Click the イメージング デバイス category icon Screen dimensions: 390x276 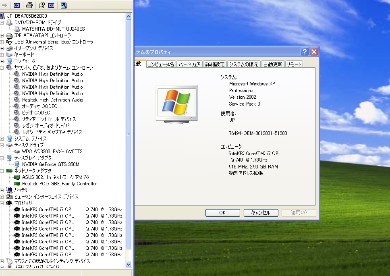pos(9,48)
